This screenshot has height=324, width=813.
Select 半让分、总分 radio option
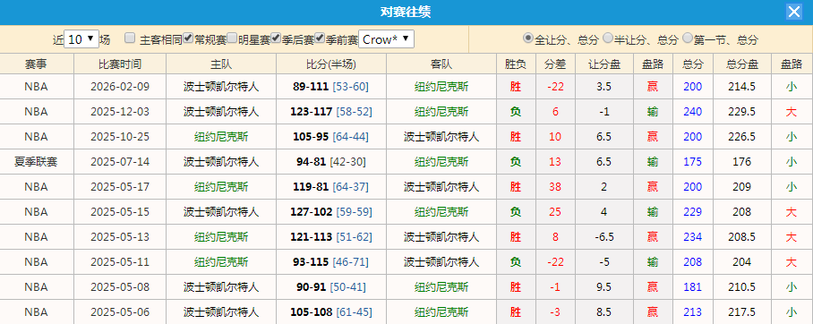pyautogui.click(x=608, y=38)
